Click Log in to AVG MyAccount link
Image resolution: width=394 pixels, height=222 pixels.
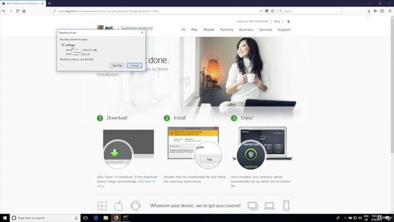tap(252, 22)
